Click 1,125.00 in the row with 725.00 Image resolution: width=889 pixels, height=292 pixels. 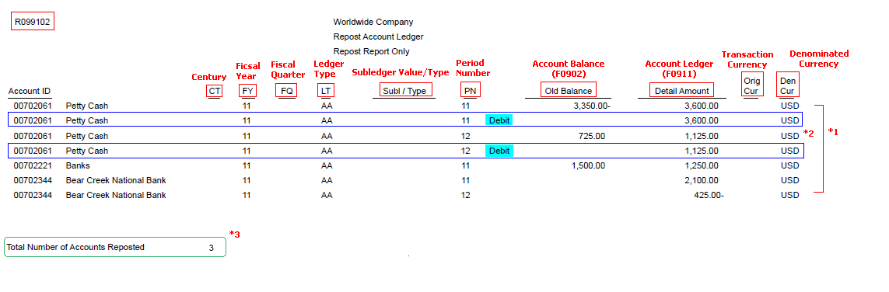pos(701,136)
